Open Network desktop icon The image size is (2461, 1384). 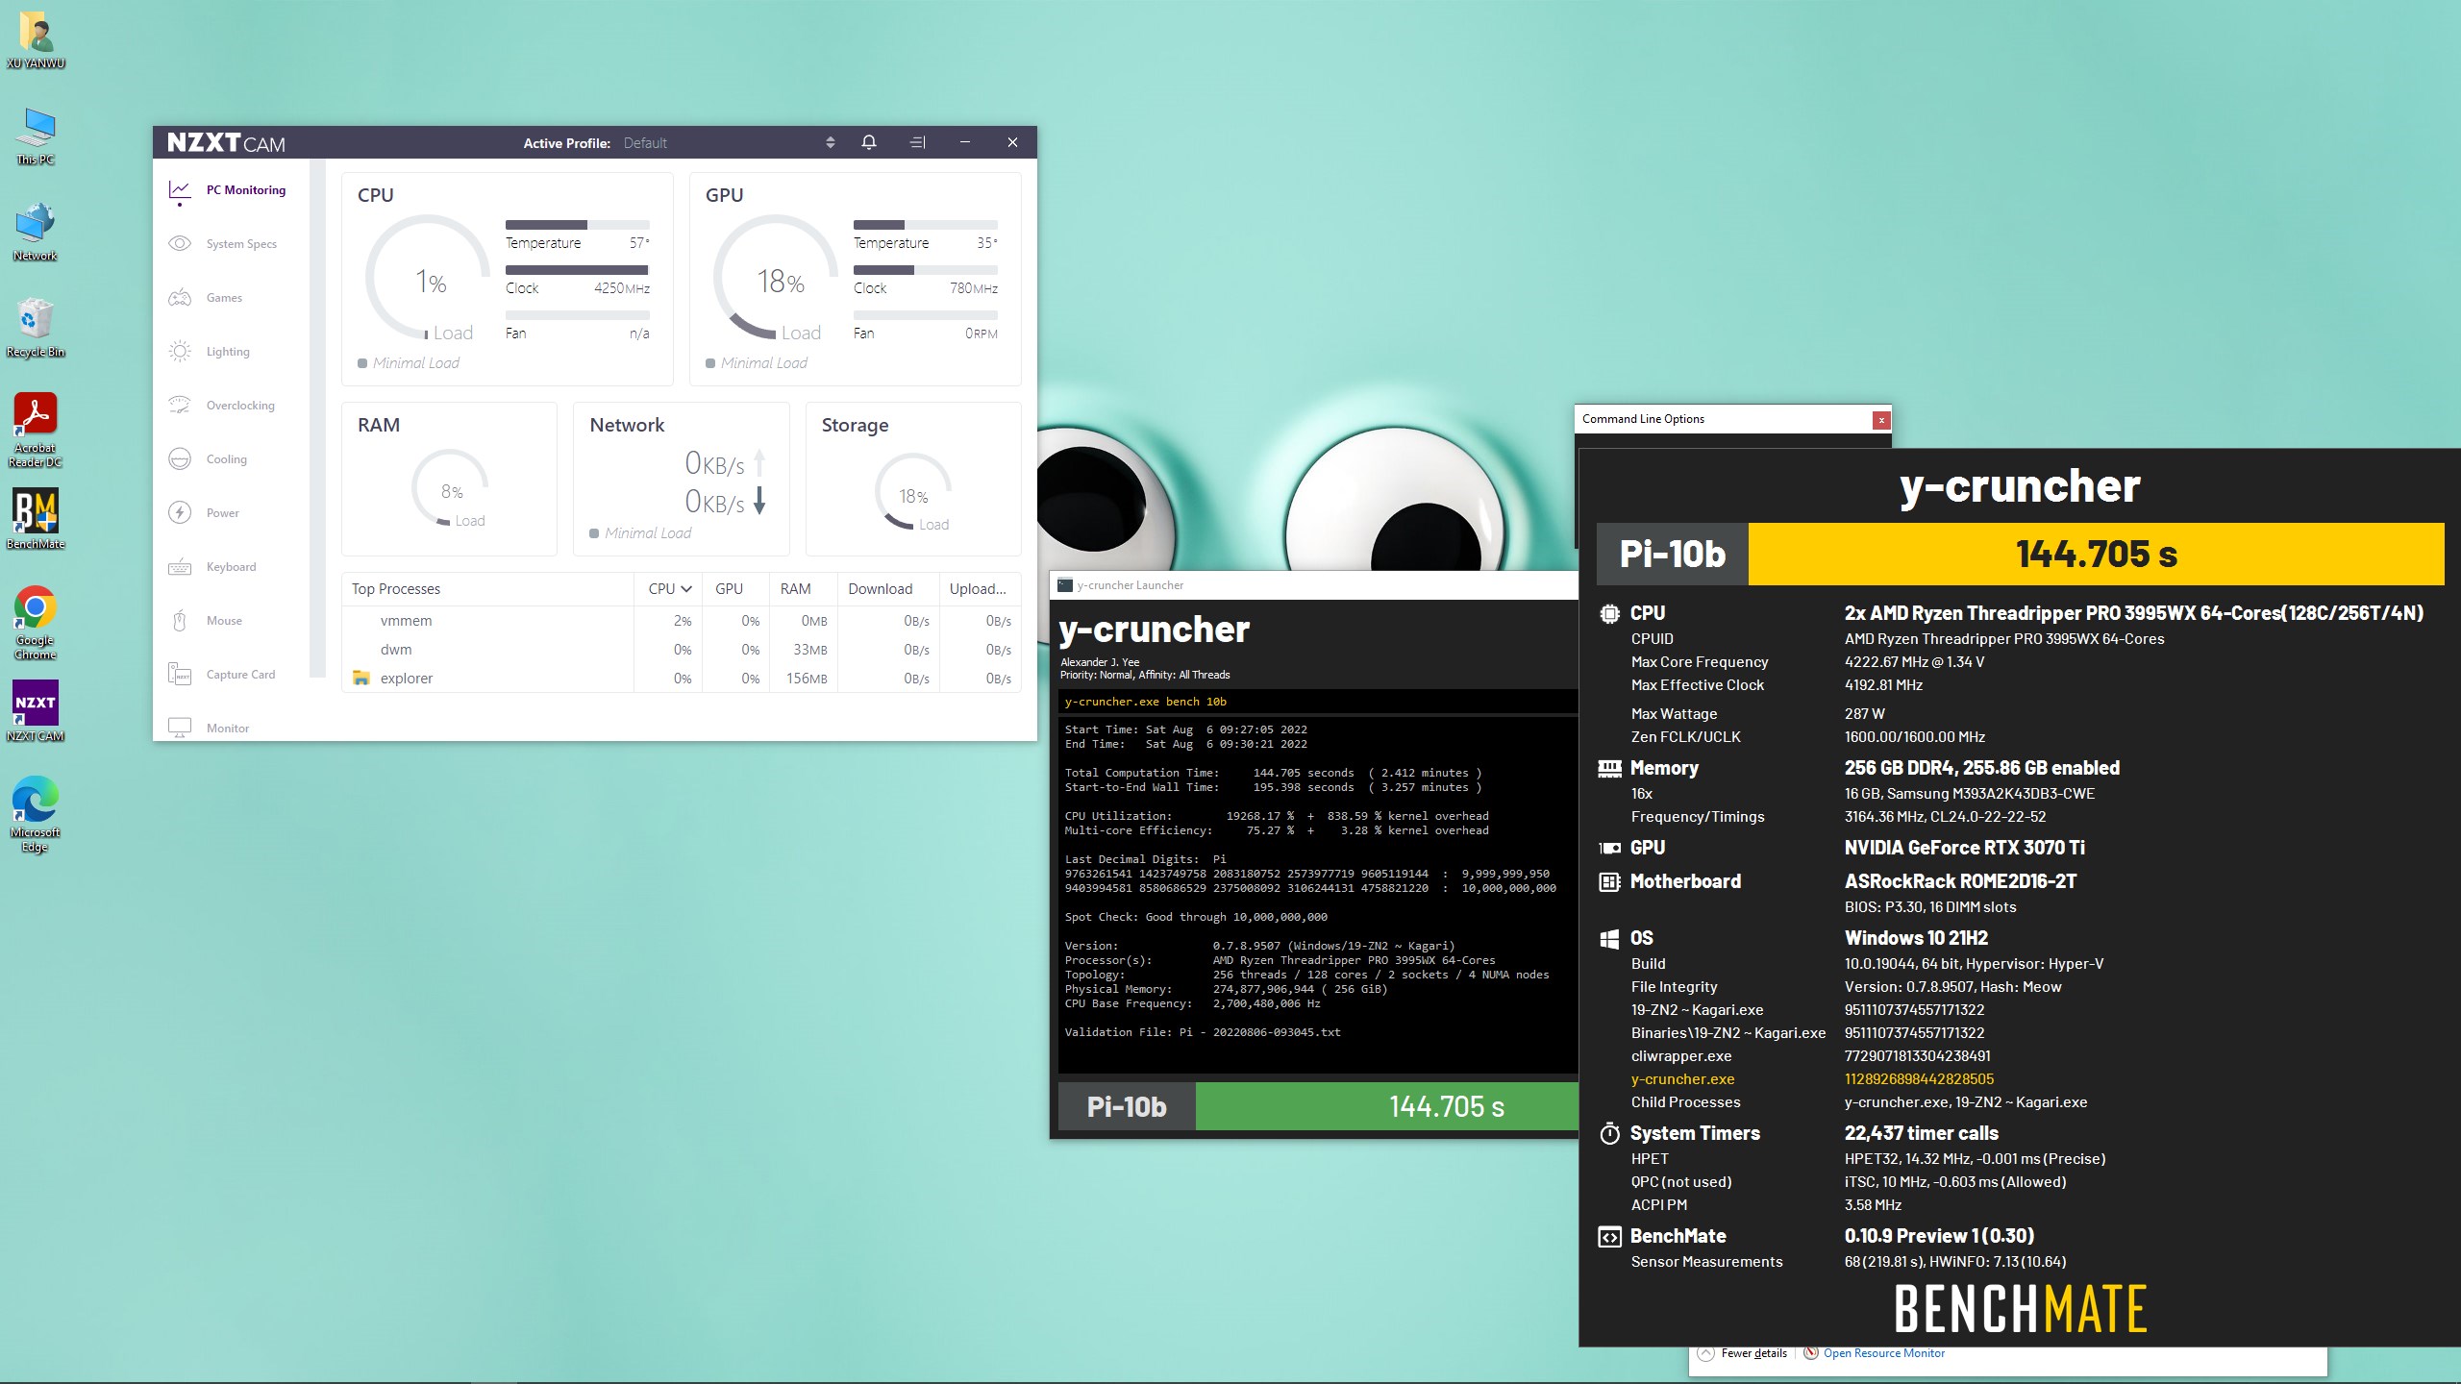[x=36, y=233]
